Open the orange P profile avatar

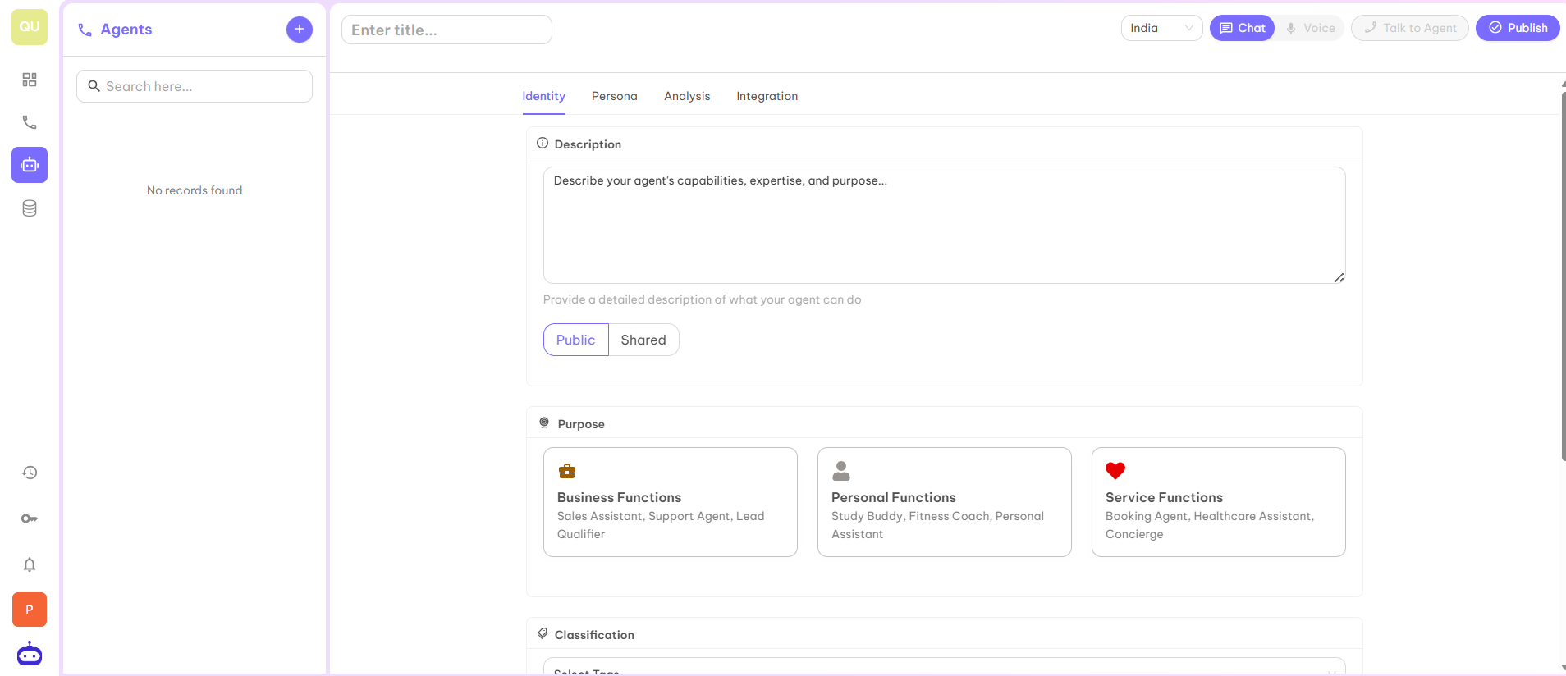[x=30, y=610]
